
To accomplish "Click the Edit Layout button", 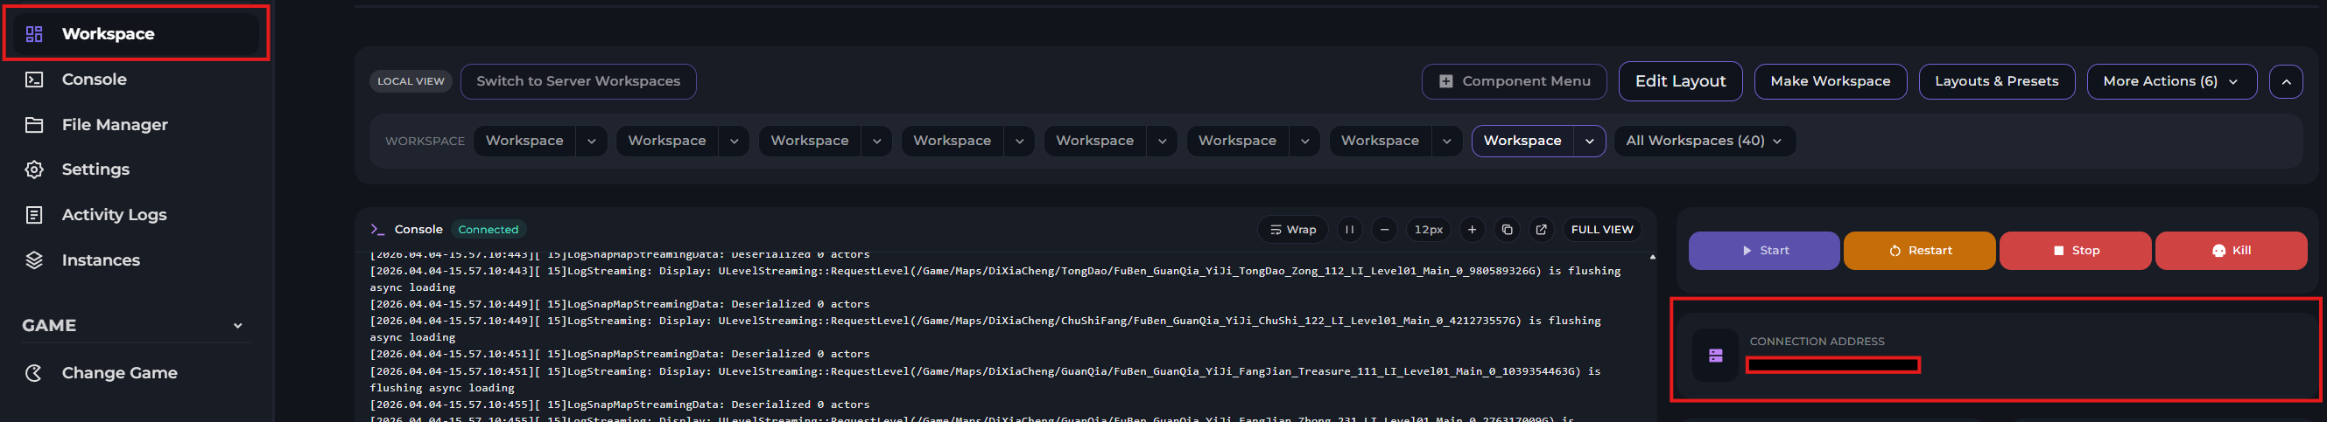I will point(1679,81).
